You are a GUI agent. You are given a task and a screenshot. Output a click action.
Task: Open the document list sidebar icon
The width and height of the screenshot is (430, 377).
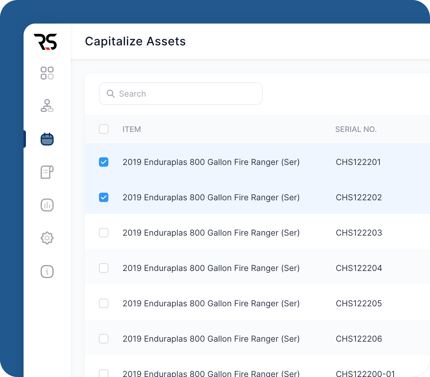[47, 172]
